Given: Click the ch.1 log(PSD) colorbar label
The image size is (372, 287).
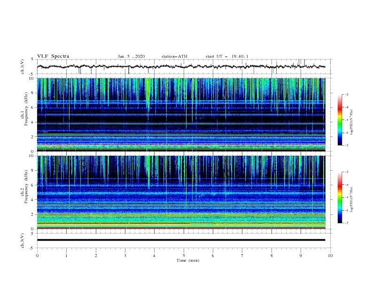Looking at the screenshot, I should click(352, 122).
